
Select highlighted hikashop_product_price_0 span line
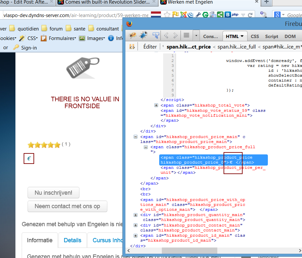pyautogui.click(x=213, y=160)
